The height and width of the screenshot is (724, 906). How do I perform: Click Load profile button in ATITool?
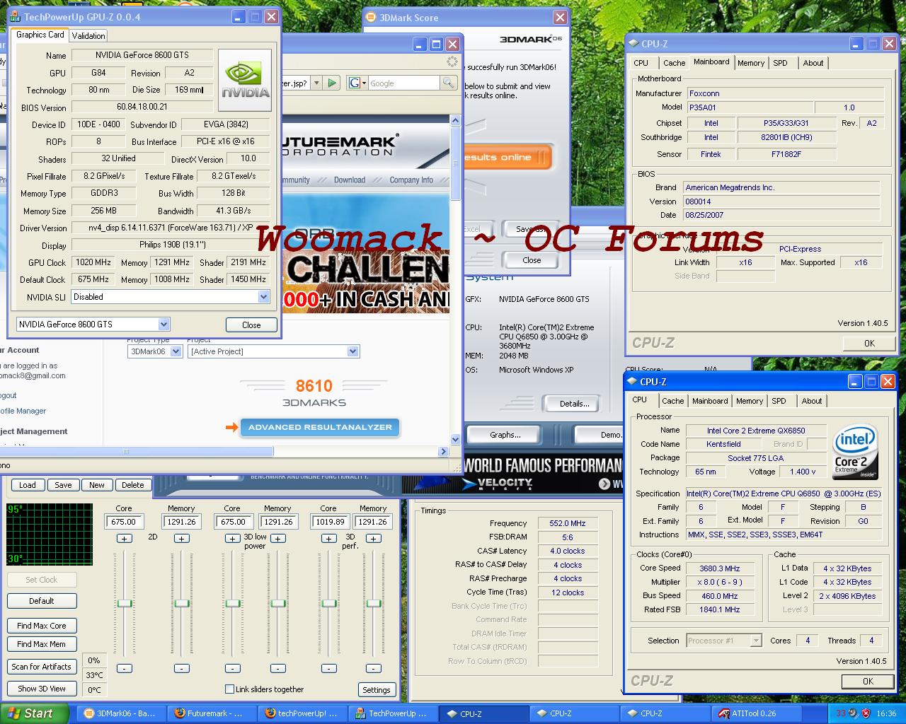[28, 485]
